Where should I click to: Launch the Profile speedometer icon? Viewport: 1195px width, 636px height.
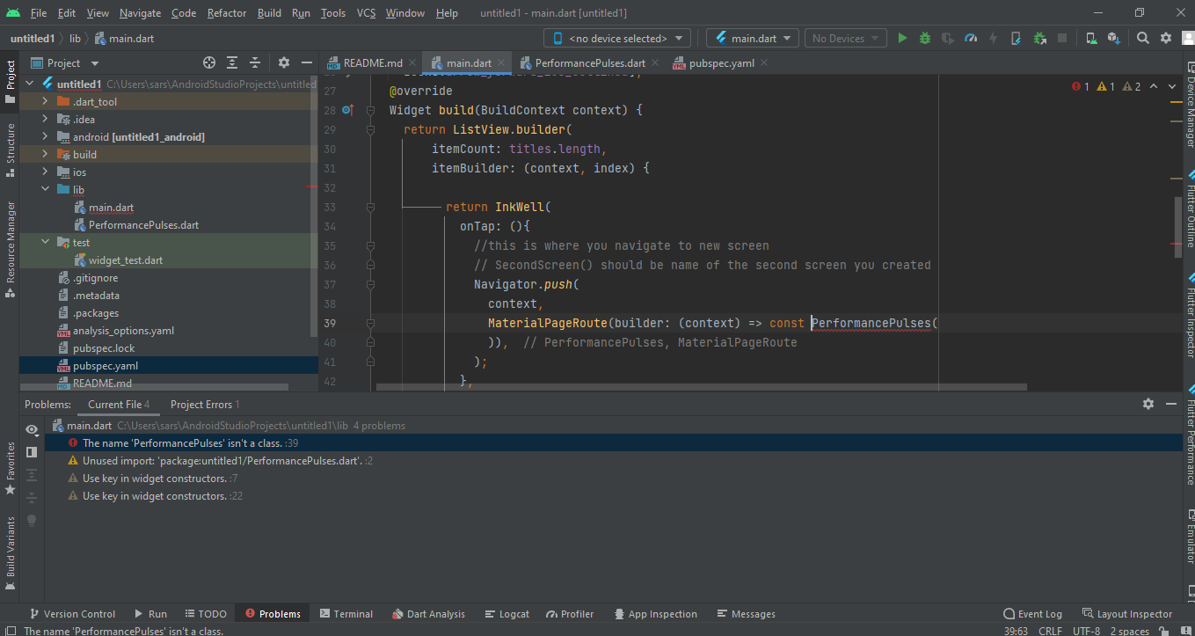coord(971,38)
